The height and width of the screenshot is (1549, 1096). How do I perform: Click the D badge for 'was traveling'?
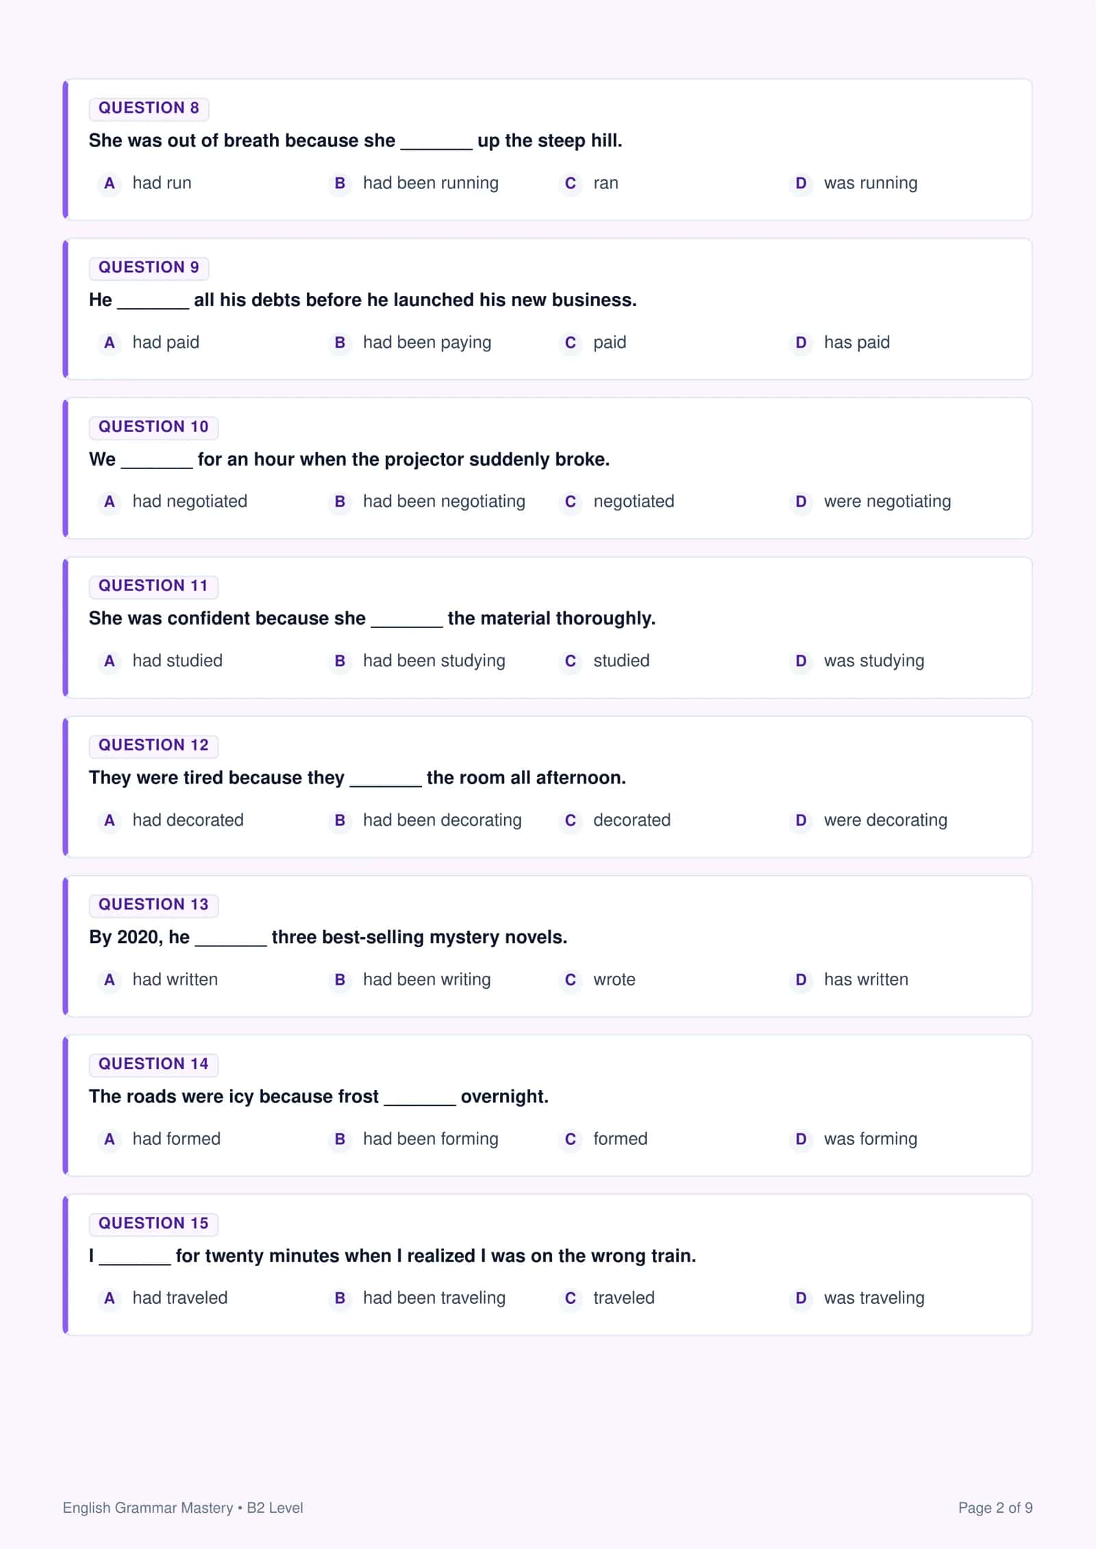pyautogui.click(x=801, y=1298)
